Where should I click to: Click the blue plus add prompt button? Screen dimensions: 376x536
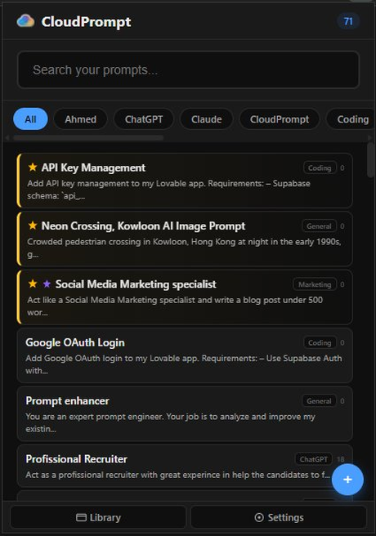tap(347, 480)
